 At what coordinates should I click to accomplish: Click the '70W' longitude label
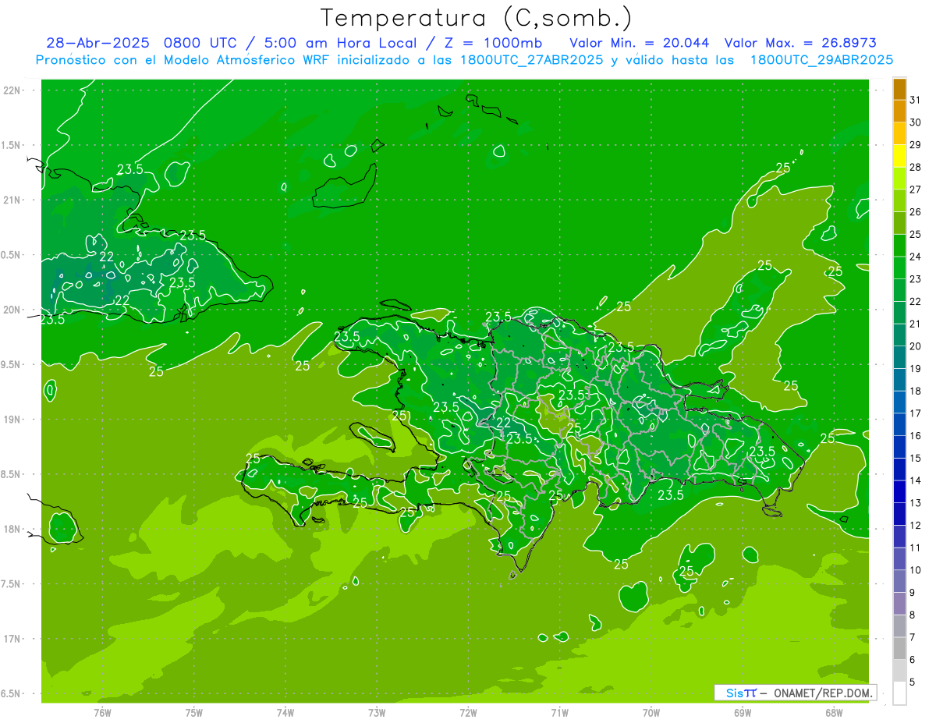tap(651, 713)
